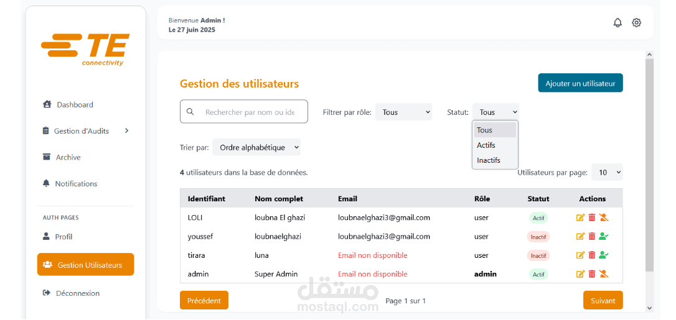676x320 pixels.
Task: Click the vertical scrollbar thumb
Action: click(649, 165)
